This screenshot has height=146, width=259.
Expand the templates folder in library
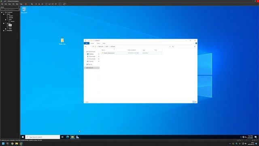tap(4, 30)
